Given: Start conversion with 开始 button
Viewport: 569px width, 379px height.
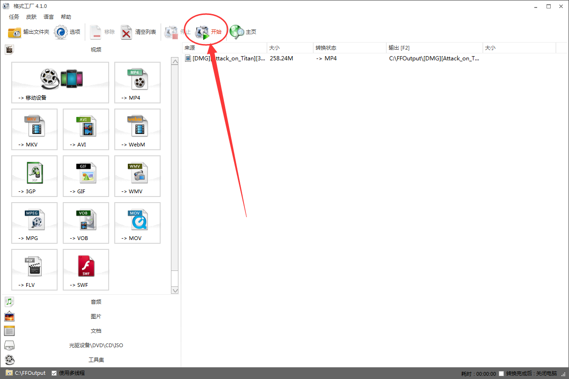Looking at the screenshot, I should [208, 32].
